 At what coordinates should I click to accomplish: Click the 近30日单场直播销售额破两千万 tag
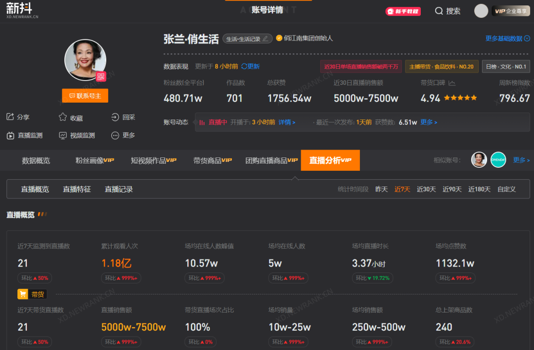click(x=361, y=67)
